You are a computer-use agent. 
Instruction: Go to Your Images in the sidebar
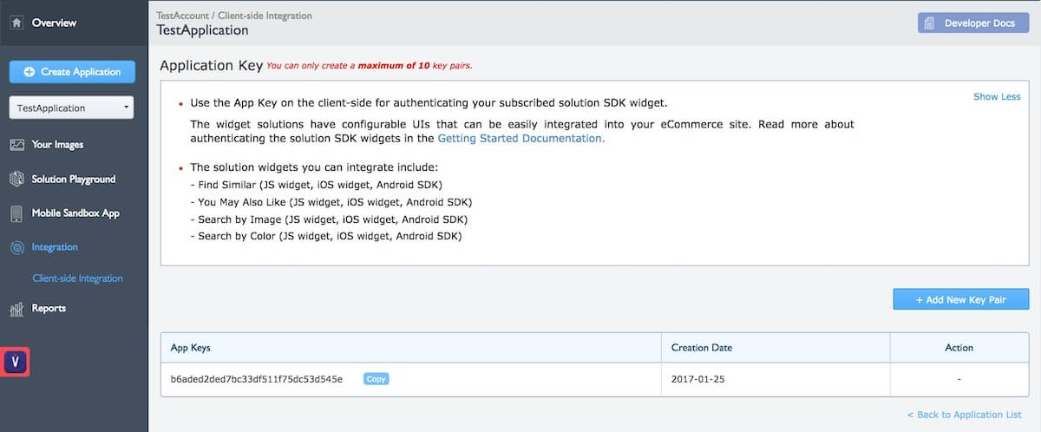(x=57, y=145)
